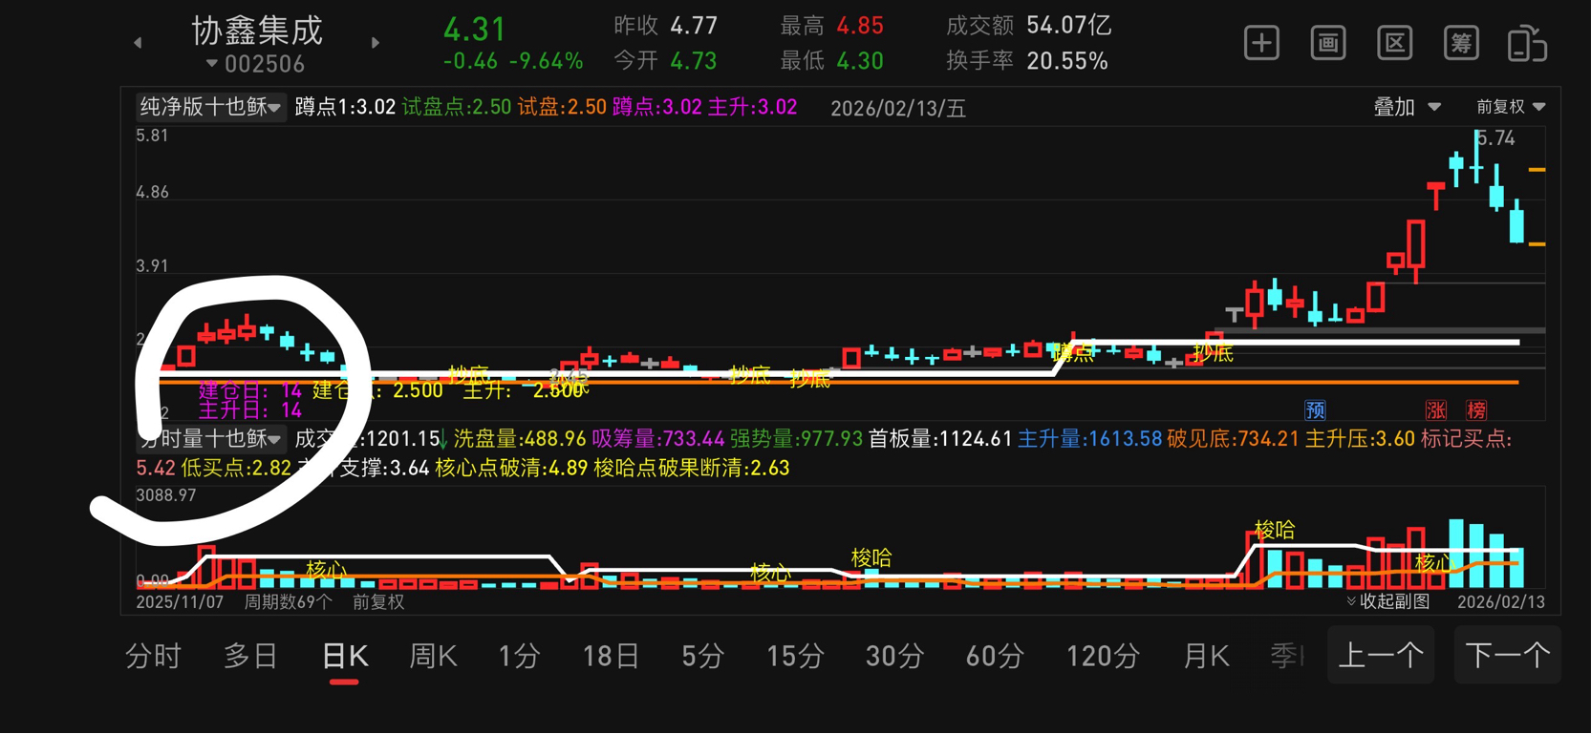The height and width of the screenshot is (734, 1591).
Task: Tap the 吸筹量:733.44 indicator value
Action: pyautogui.click(x=657, y=439)
